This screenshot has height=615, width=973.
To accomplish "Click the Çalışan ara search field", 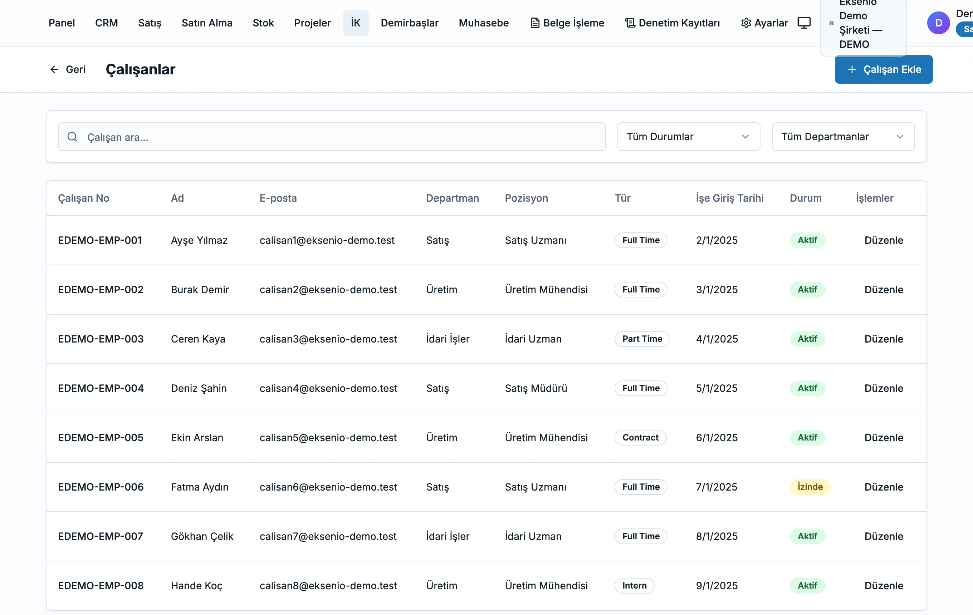I will tap(332, 137).
